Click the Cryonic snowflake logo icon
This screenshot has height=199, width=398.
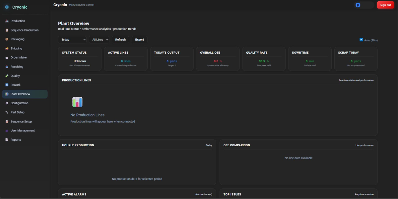7,7
